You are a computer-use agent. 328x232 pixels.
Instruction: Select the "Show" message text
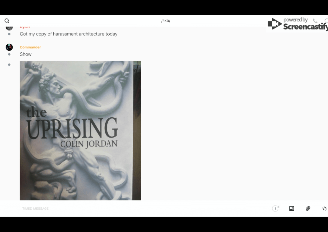point(26,54)
